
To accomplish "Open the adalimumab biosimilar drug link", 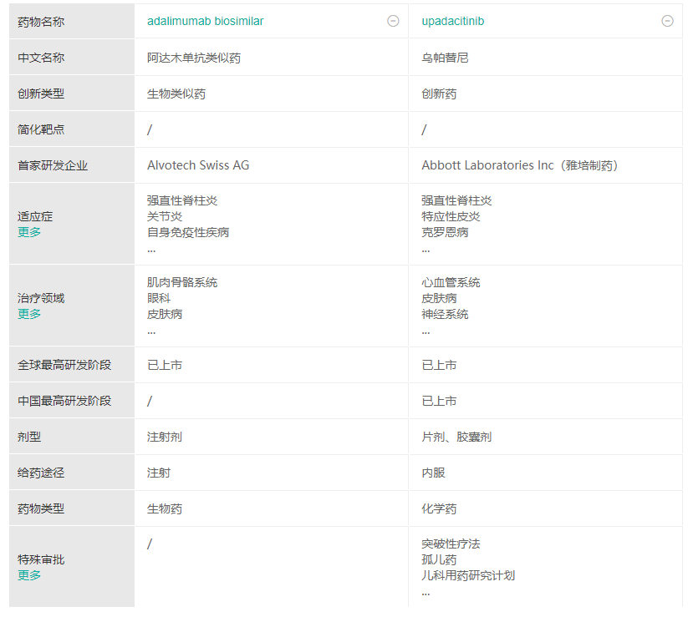I will point(205,22).
